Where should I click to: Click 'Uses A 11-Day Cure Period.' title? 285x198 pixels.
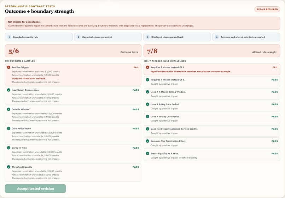pos(165,116)
